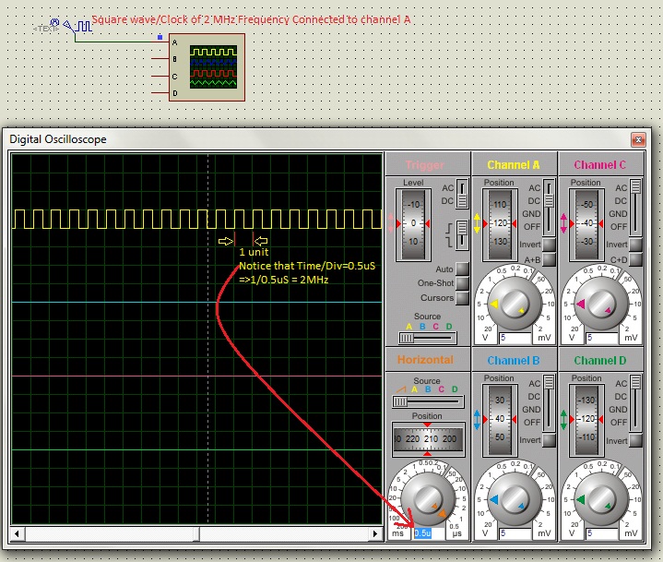Click the yellow Channel A position arrow icon
Screen dimensions: 663x562
coord(478,223)
